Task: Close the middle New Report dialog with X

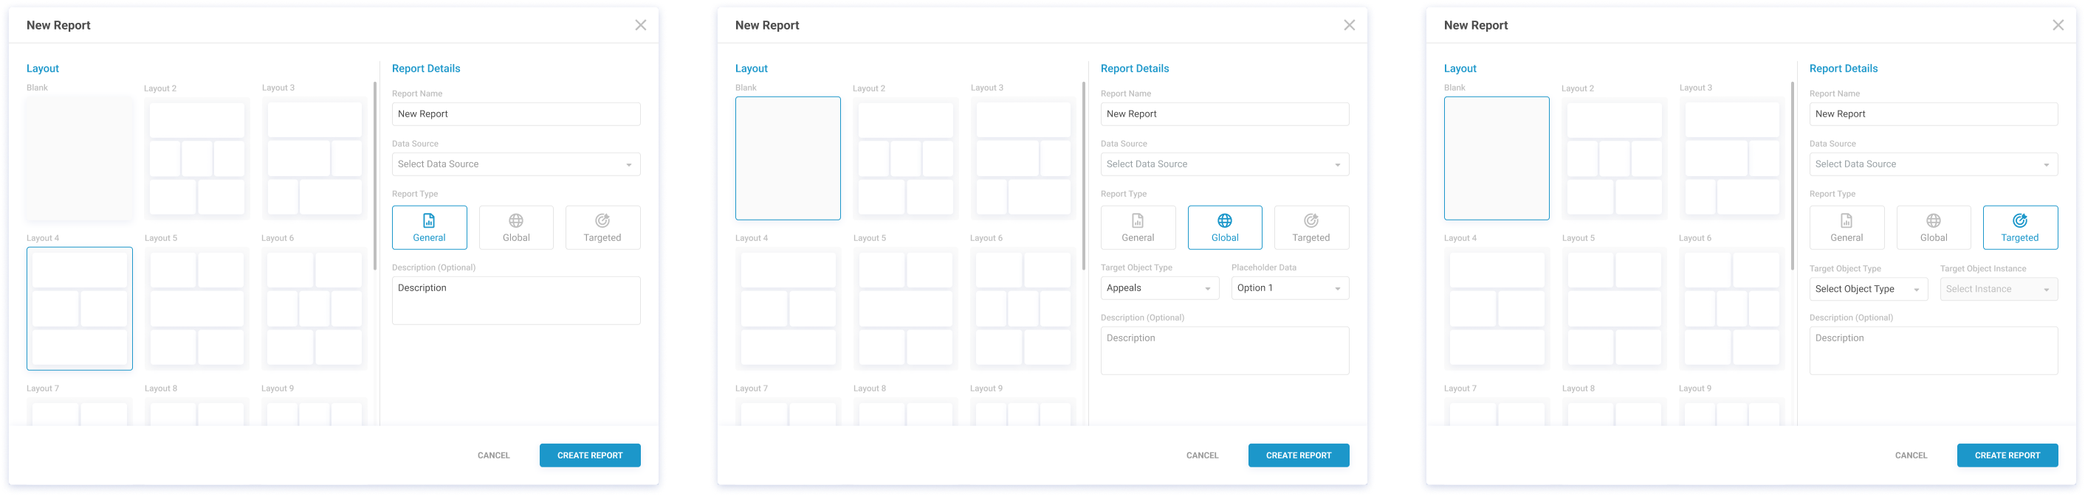Action: click(1349, 25)
